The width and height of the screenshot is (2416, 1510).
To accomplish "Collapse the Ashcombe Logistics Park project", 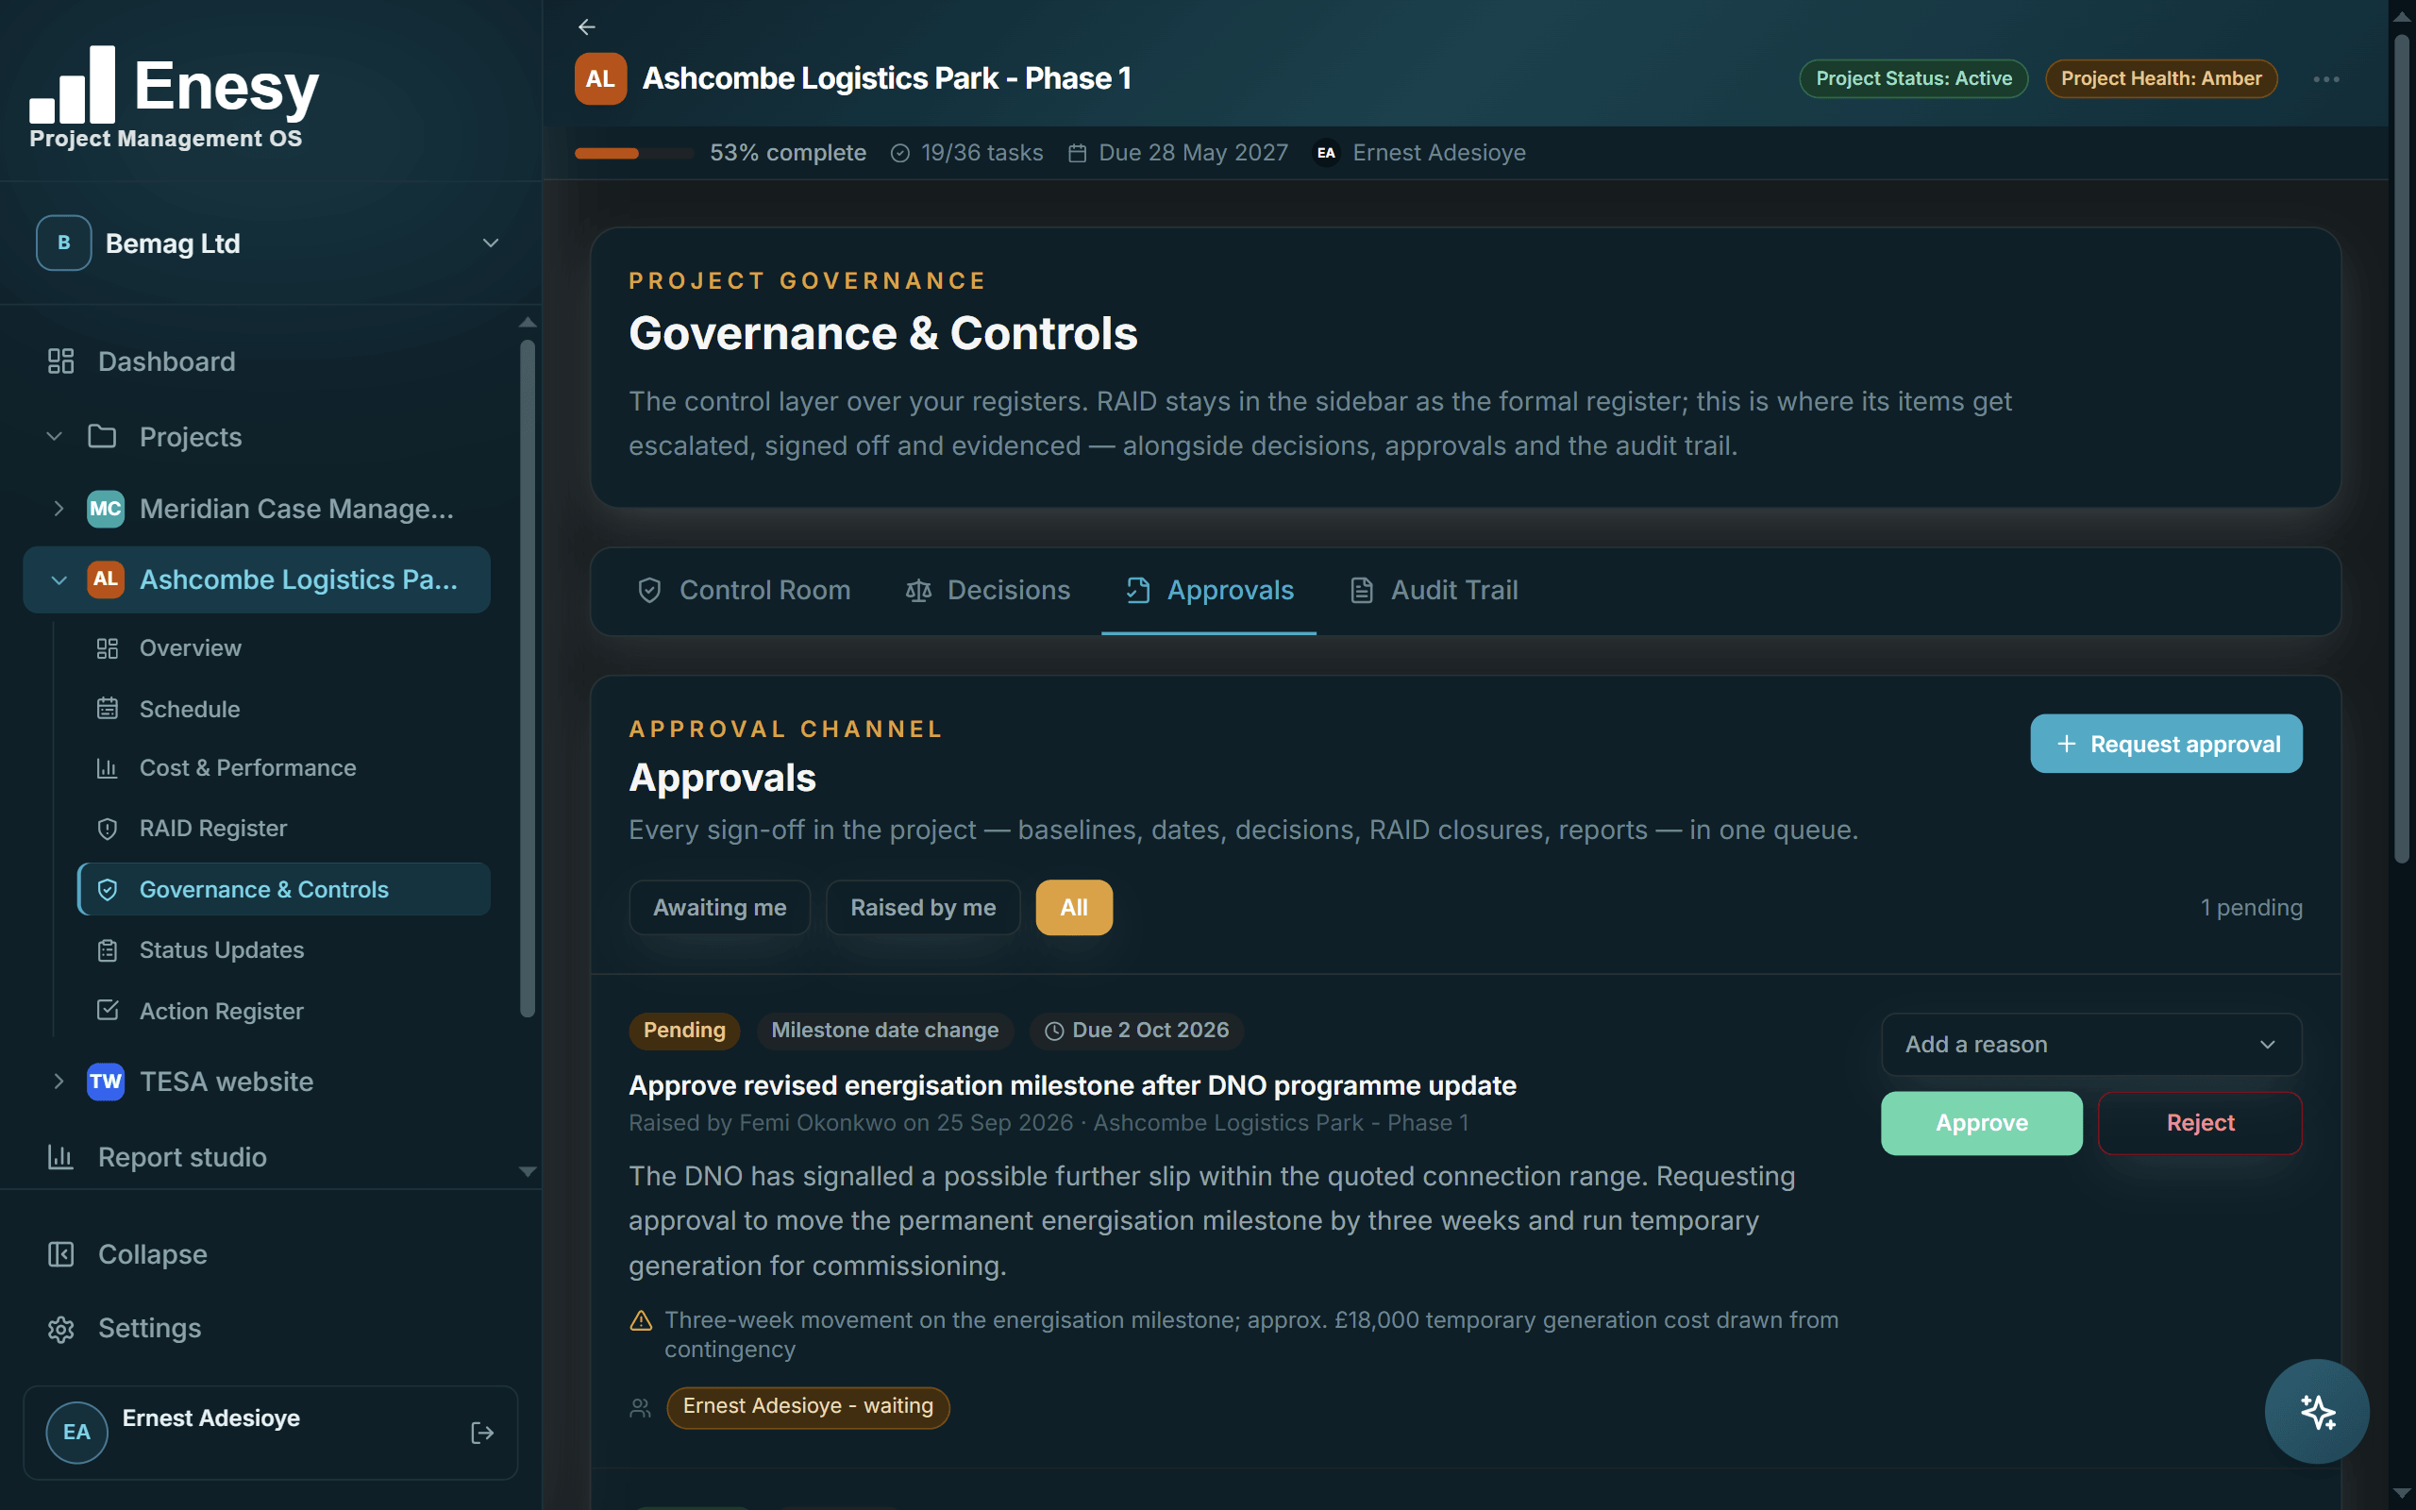I will 59,579.
